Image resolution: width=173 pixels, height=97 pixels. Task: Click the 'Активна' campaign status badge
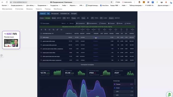pos(48,18)
